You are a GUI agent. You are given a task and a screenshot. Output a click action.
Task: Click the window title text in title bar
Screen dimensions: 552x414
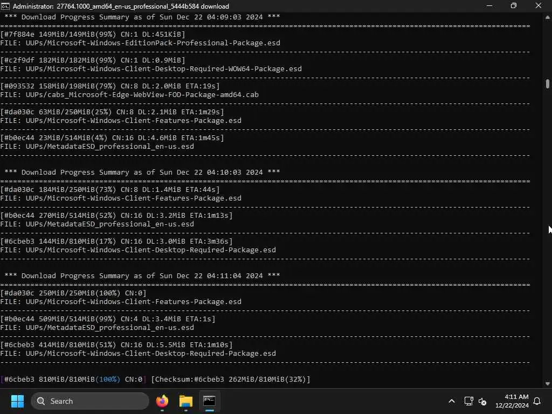point(121,6)
